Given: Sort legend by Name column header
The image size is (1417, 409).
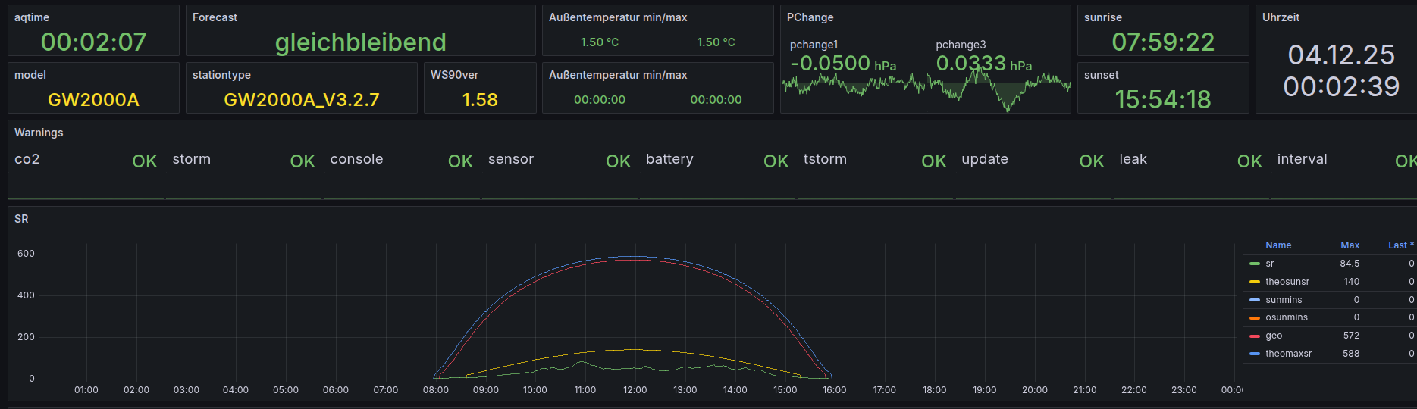Looking at the screenshot, I should tap(1278, 245).
